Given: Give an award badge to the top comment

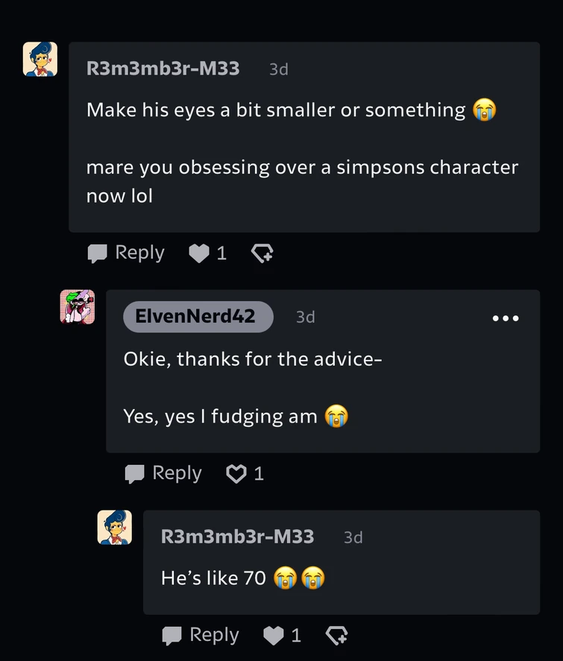Looking at the screenshot, I should pos(262,254).
